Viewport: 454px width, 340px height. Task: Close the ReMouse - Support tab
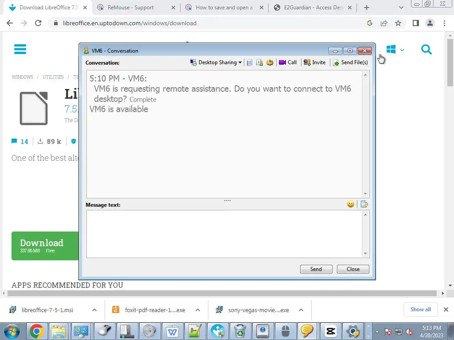[x=173, y=8]
